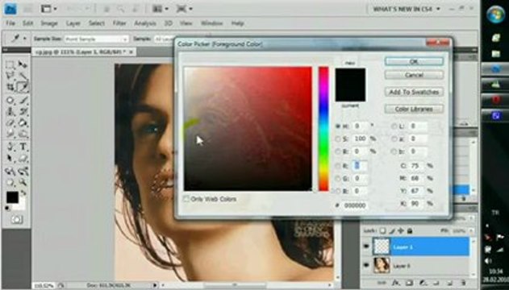Select the Move tool
Viewport: 509px width, 290px height.
(x=23, y=64)
